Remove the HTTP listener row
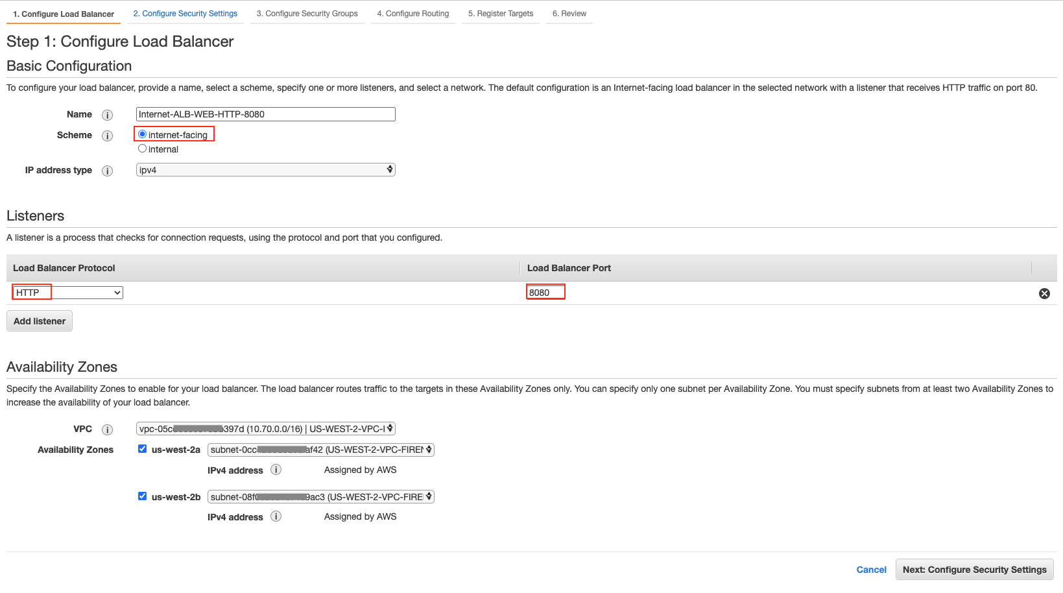The width and height of the screenshot is (1063, 593). (1044, 293)
